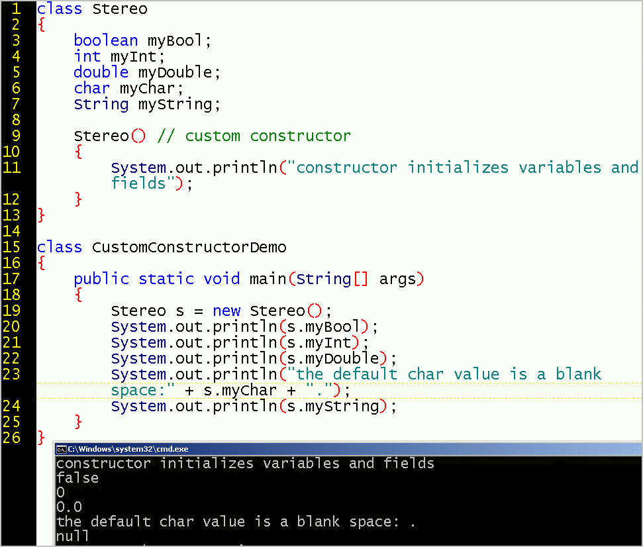Click line number 1 in the gutter
643x547 pixels.
click(15, 9)
